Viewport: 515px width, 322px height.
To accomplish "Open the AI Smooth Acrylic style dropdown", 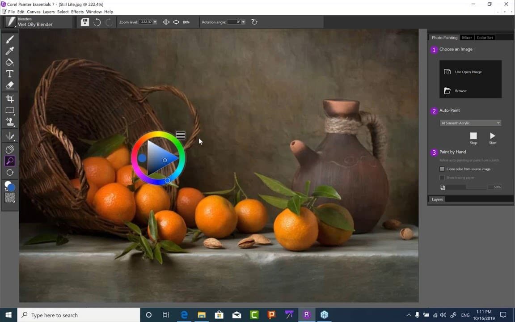I will coord(470,123).
